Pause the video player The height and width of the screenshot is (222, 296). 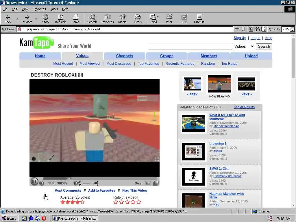[x=34, y=182]
